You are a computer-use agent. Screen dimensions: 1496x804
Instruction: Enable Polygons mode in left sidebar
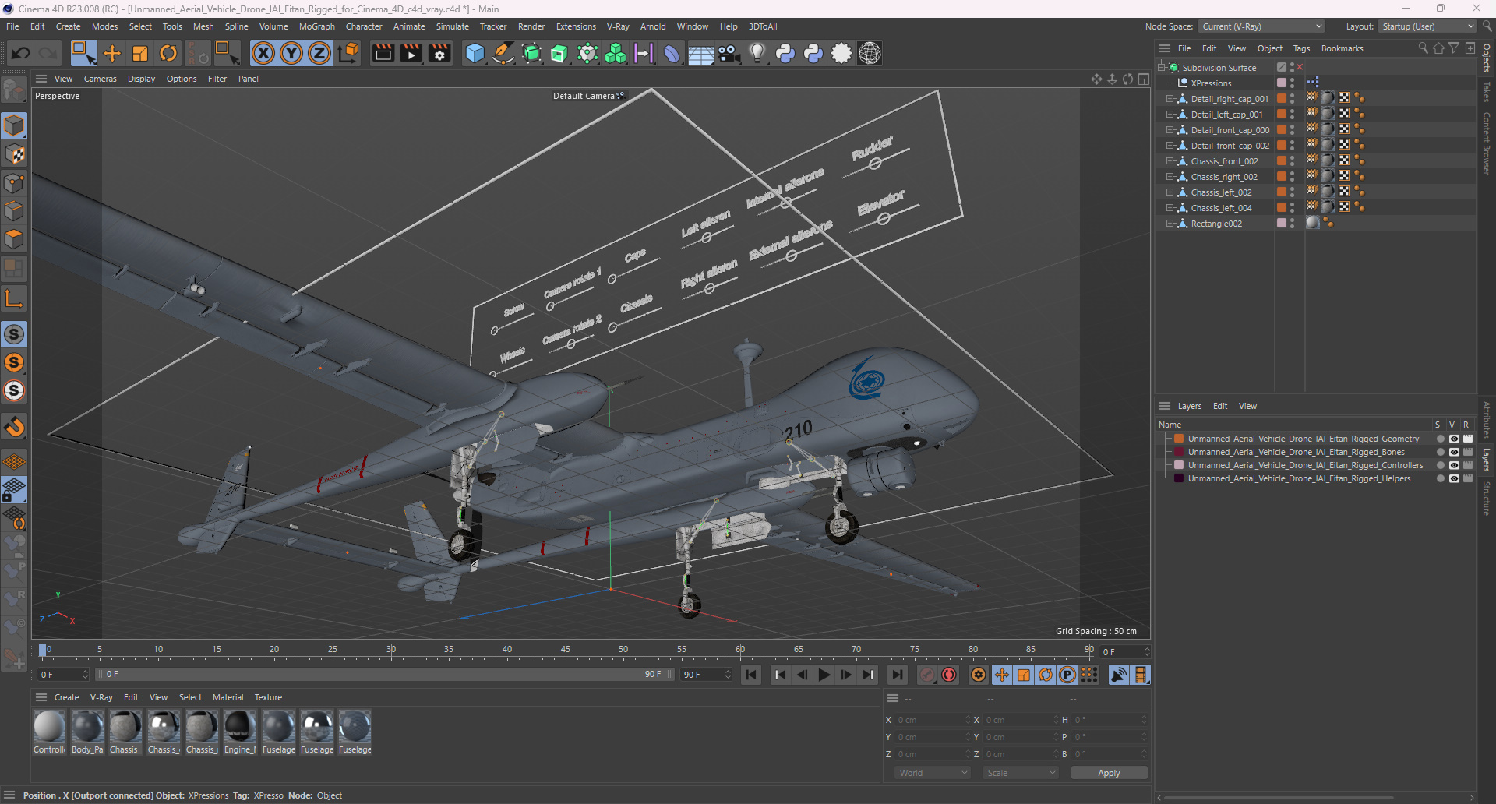point(14,239)
